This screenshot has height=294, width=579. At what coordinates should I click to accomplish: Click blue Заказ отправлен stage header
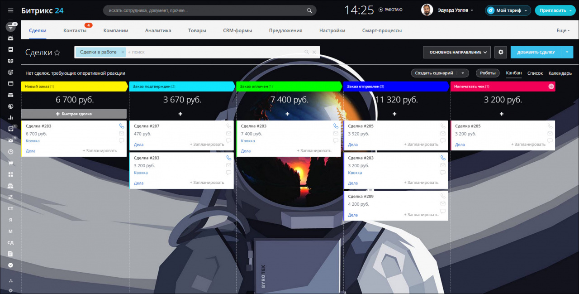(x=396, y=86)
